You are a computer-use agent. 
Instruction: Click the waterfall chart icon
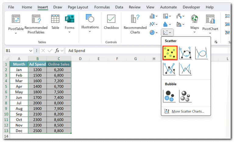pos(179,16)
